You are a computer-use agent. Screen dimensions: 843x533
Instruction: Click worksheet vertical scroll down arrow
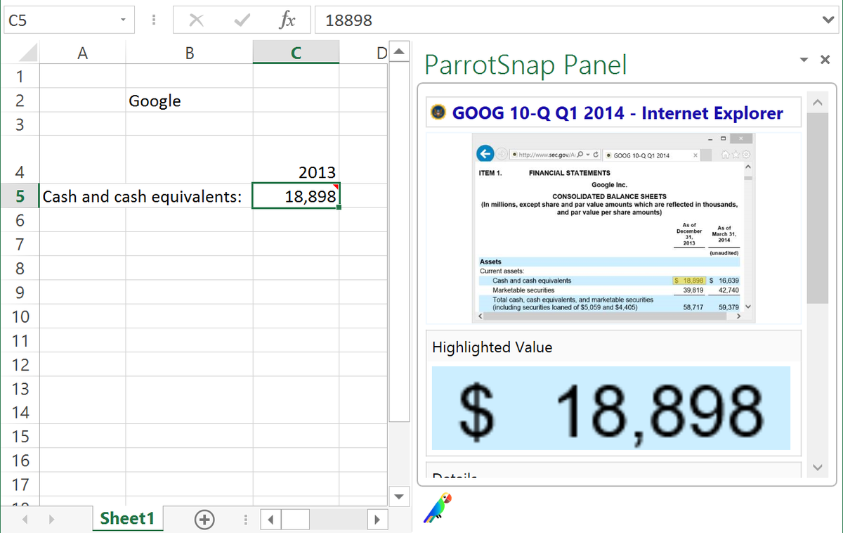pos(399,496)
